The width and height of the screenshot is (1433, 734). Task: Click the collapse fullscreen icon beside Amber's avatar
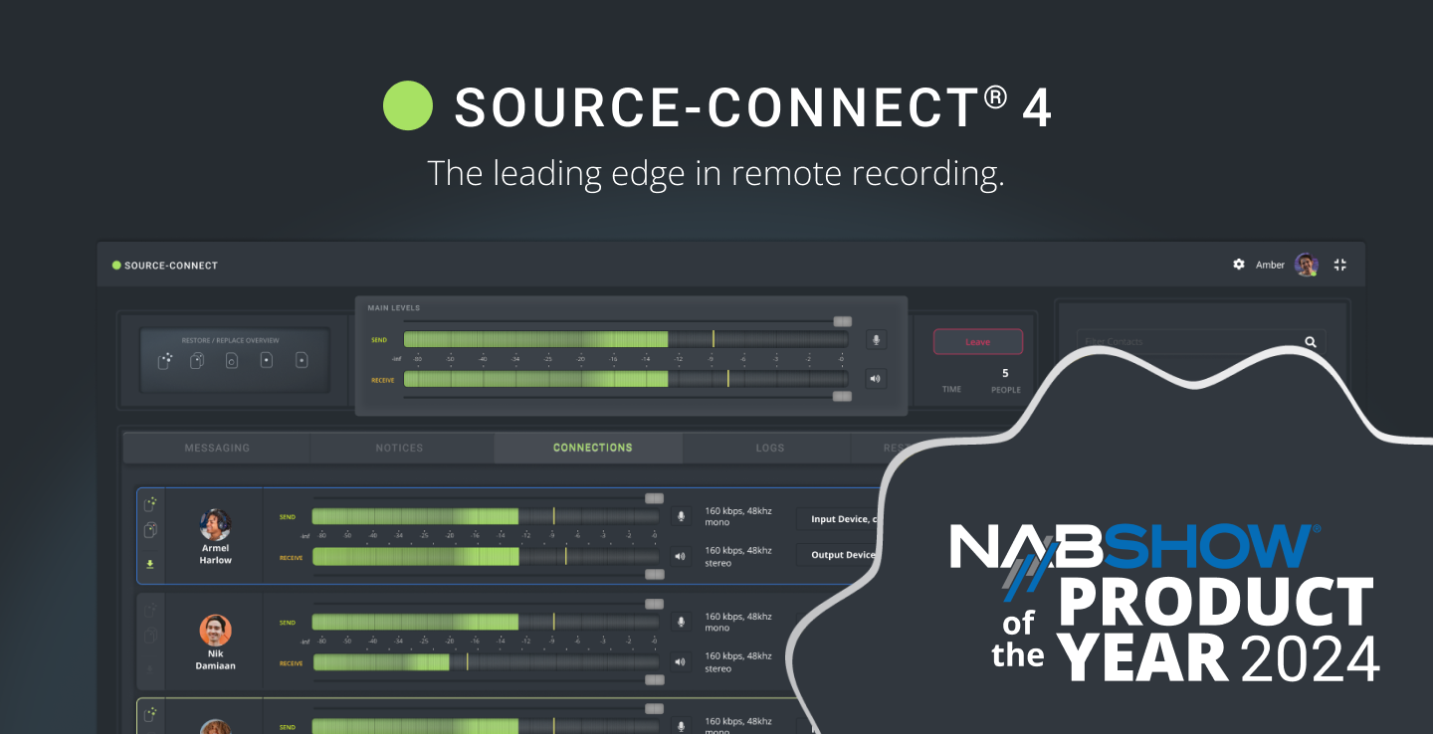(x=1339, y=265)
